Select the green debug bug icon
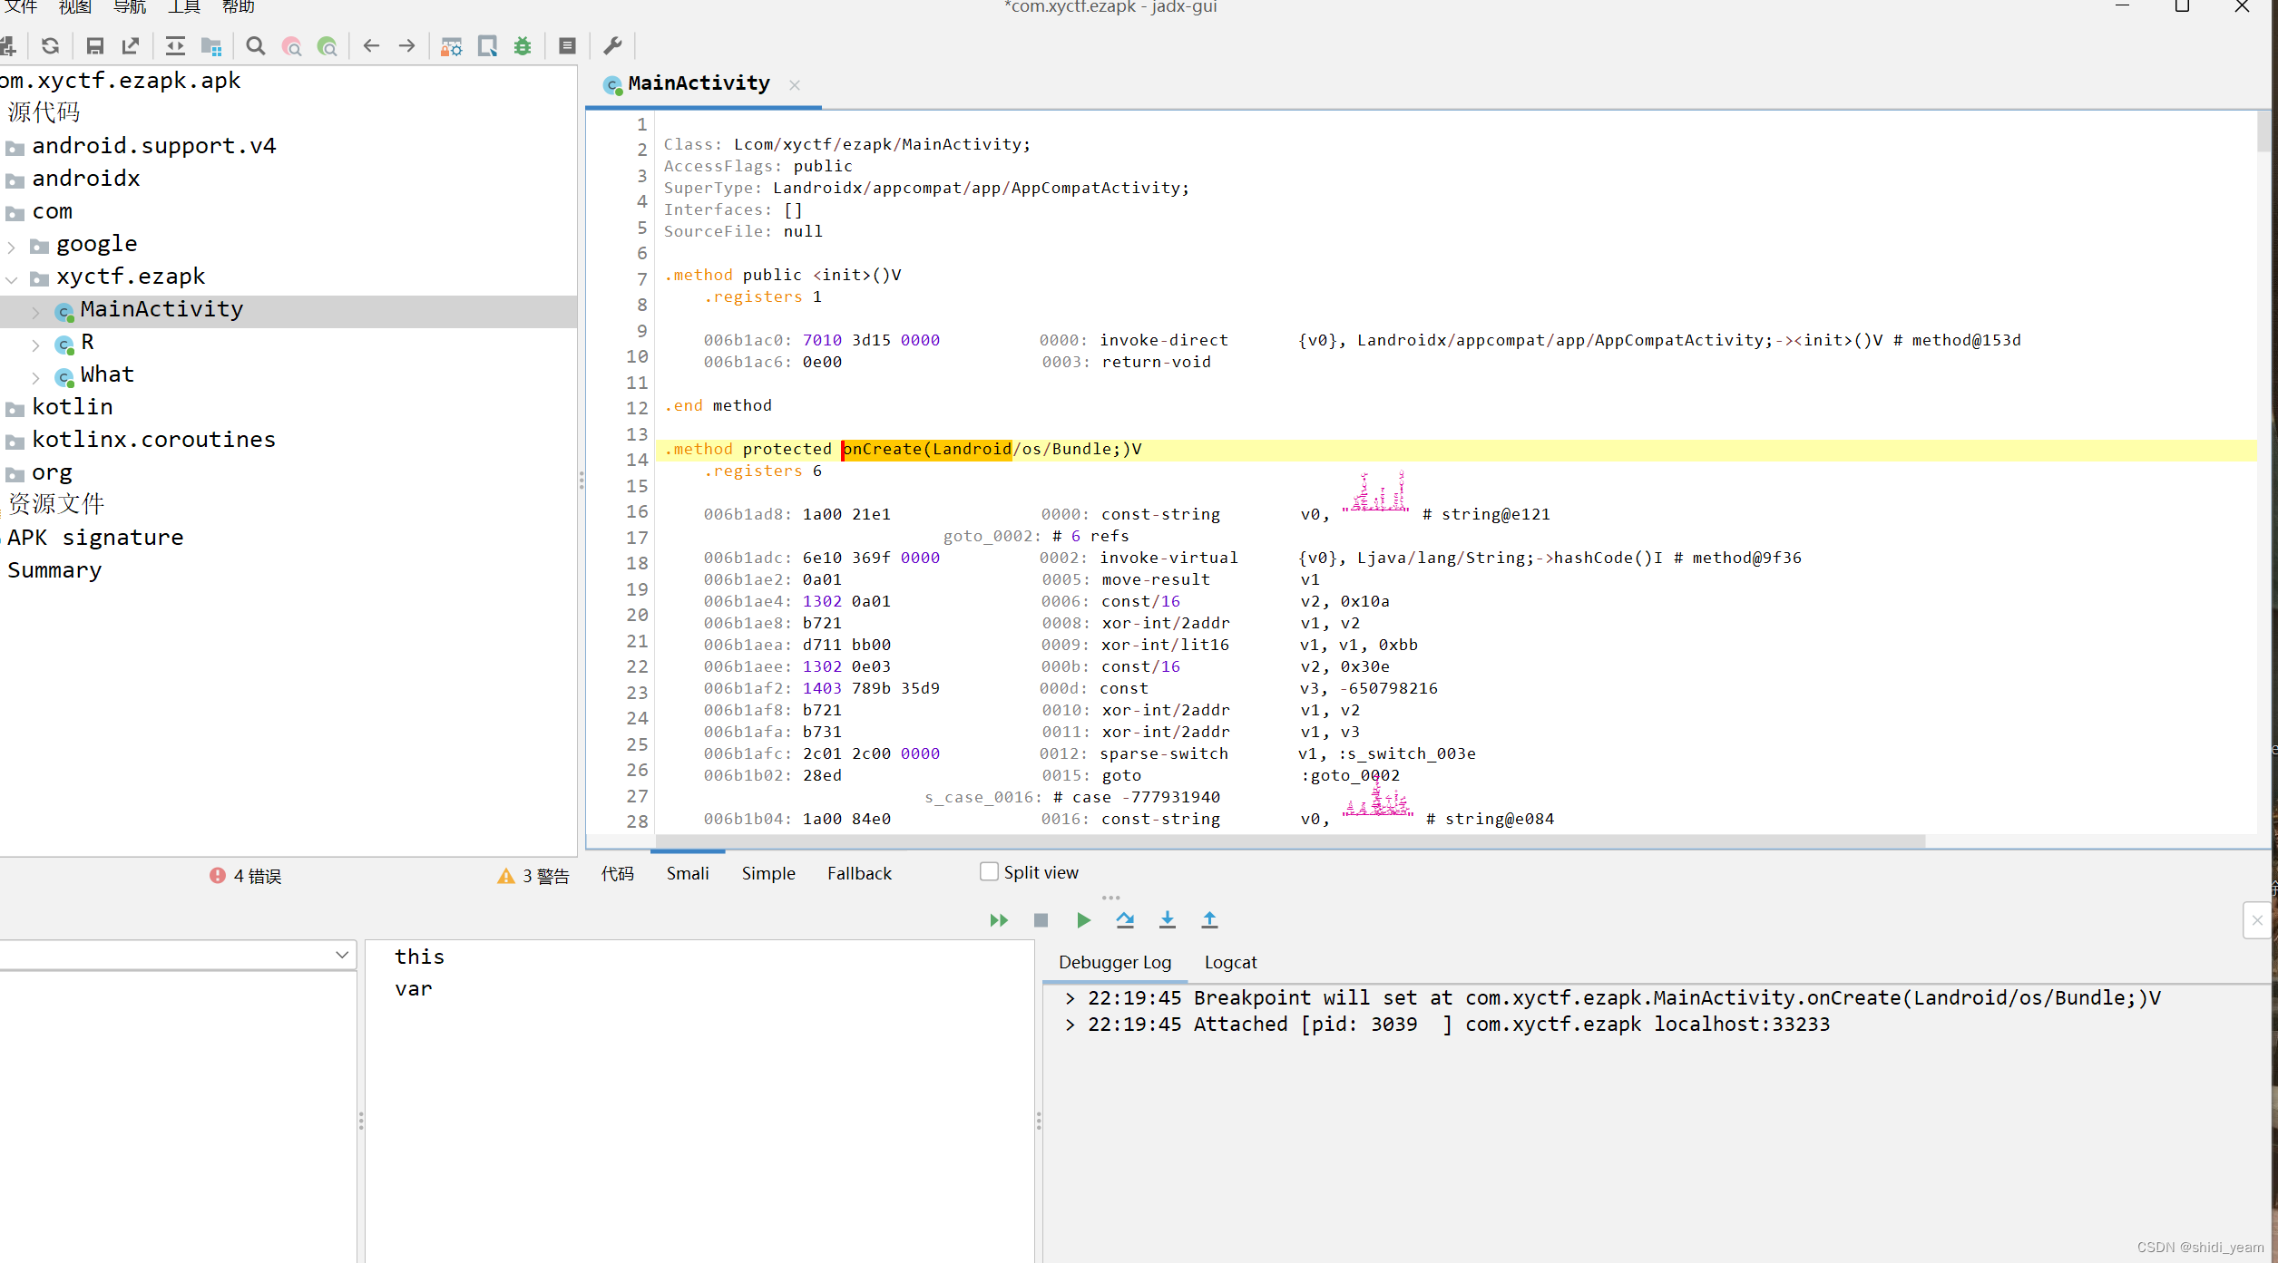Viewport: 2278px width, 1263px height. [x=522, y=45]
